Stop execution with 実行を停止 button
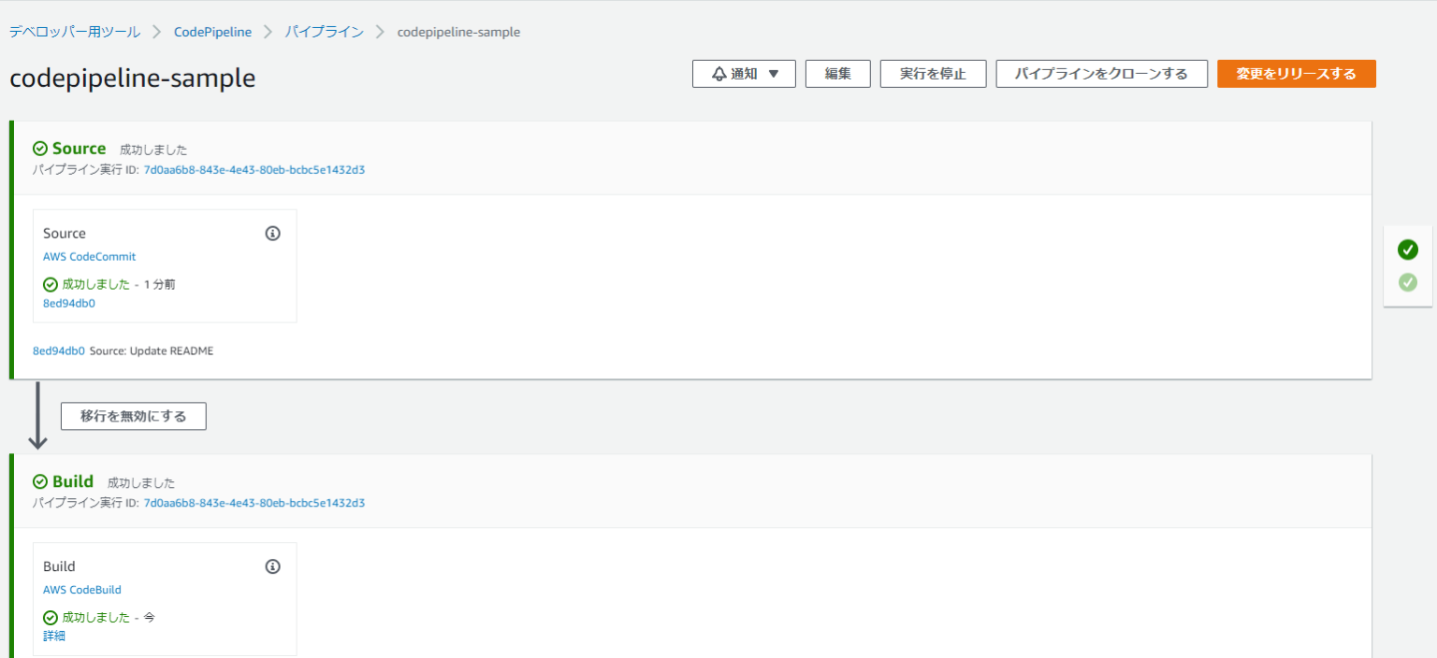The width and height of the screenshot is (1437, 658). 933,74
